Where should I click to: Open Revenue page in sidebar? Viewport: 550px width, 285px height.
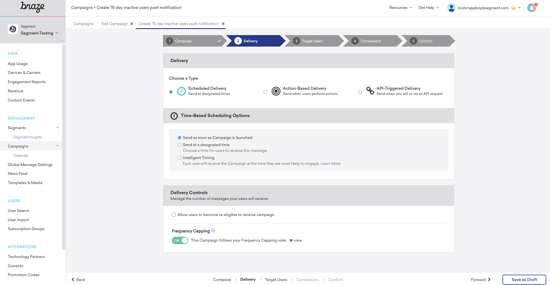(16, 91)
